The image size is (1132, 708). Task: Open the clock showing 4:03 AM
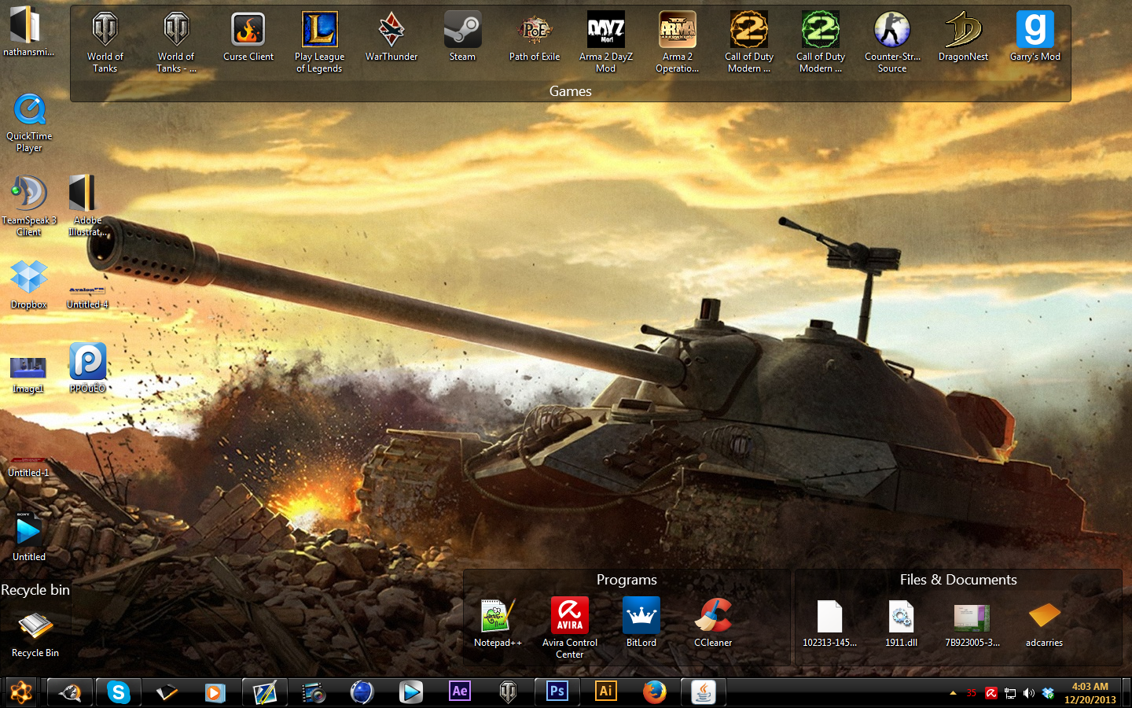click(1090, 693)
